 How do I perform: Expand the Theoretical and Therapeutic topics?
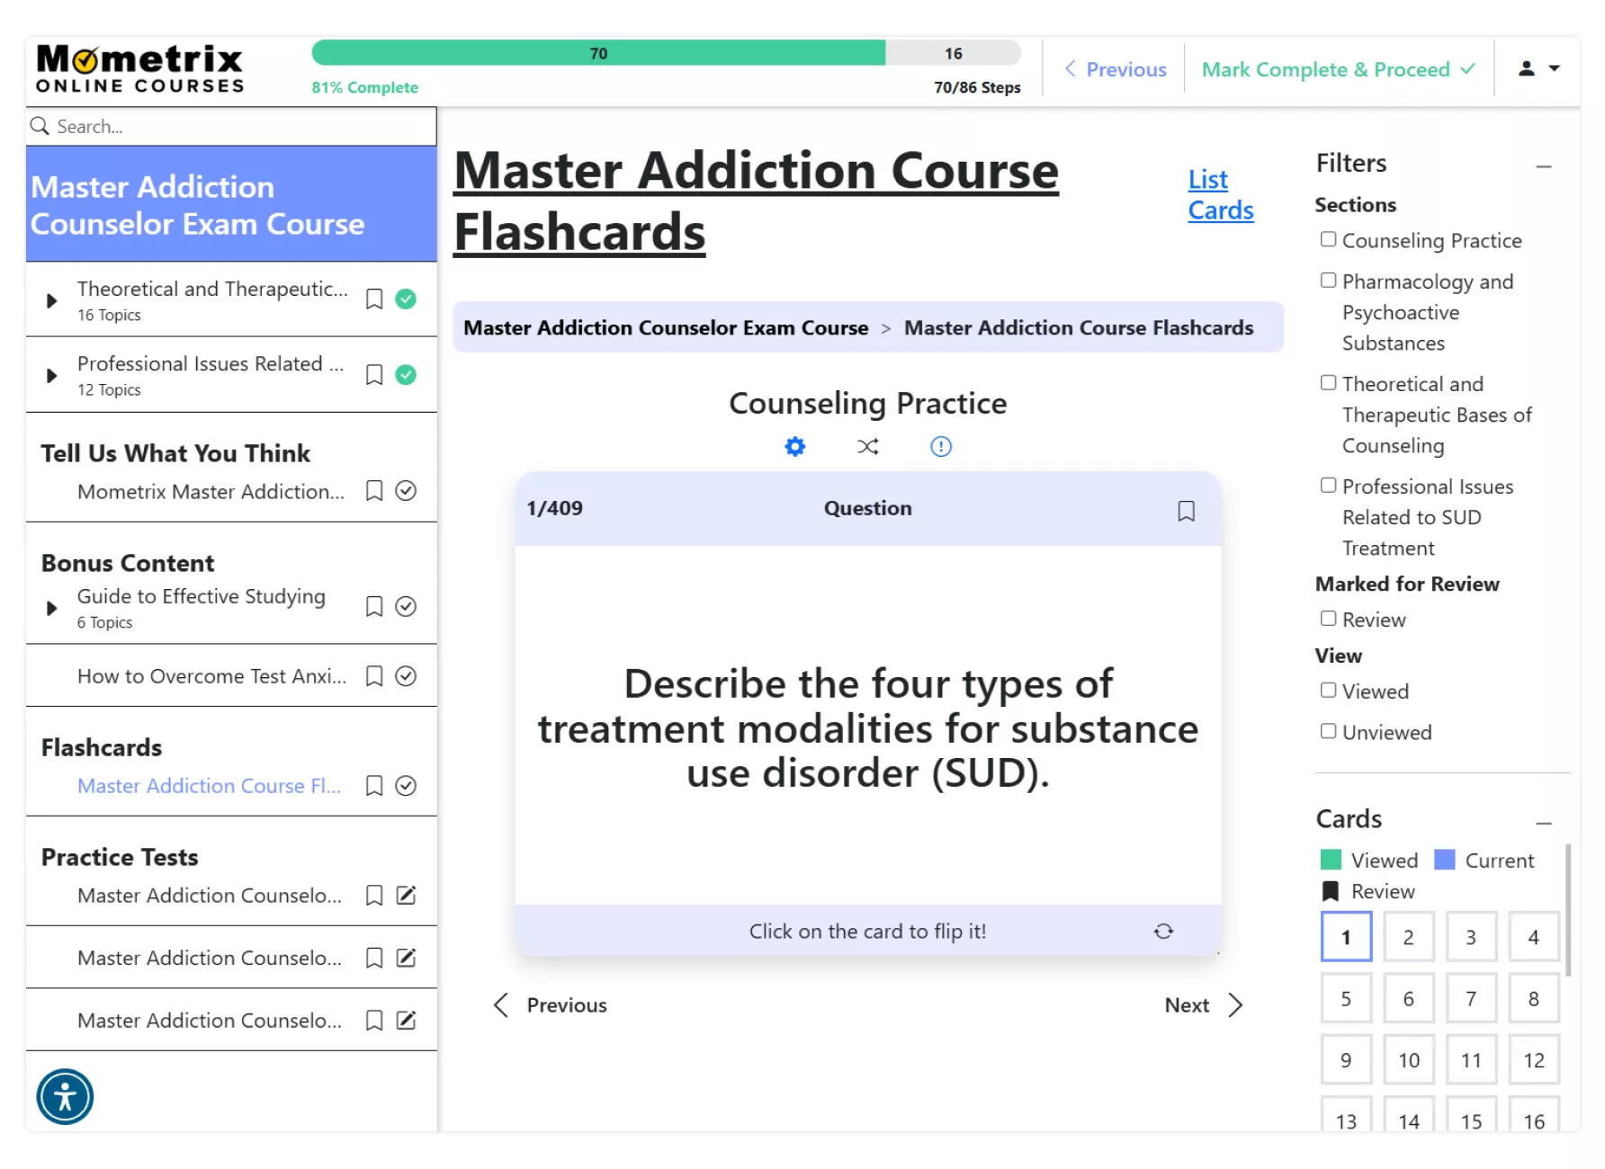(x=52, y=300)
